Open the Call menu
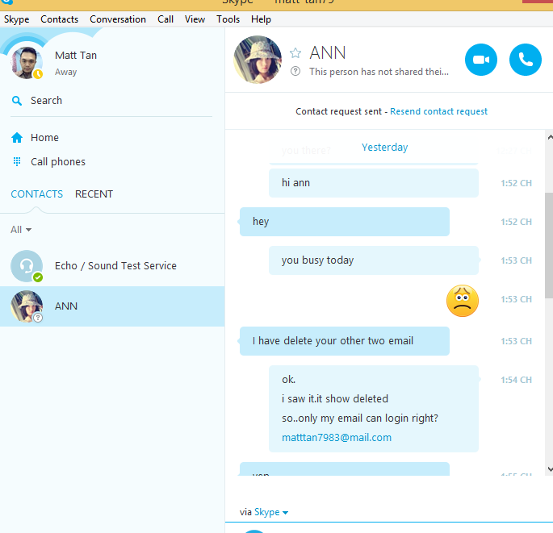Image resolution: width=553 pixels, height=533 pixels. pos(165,19)
